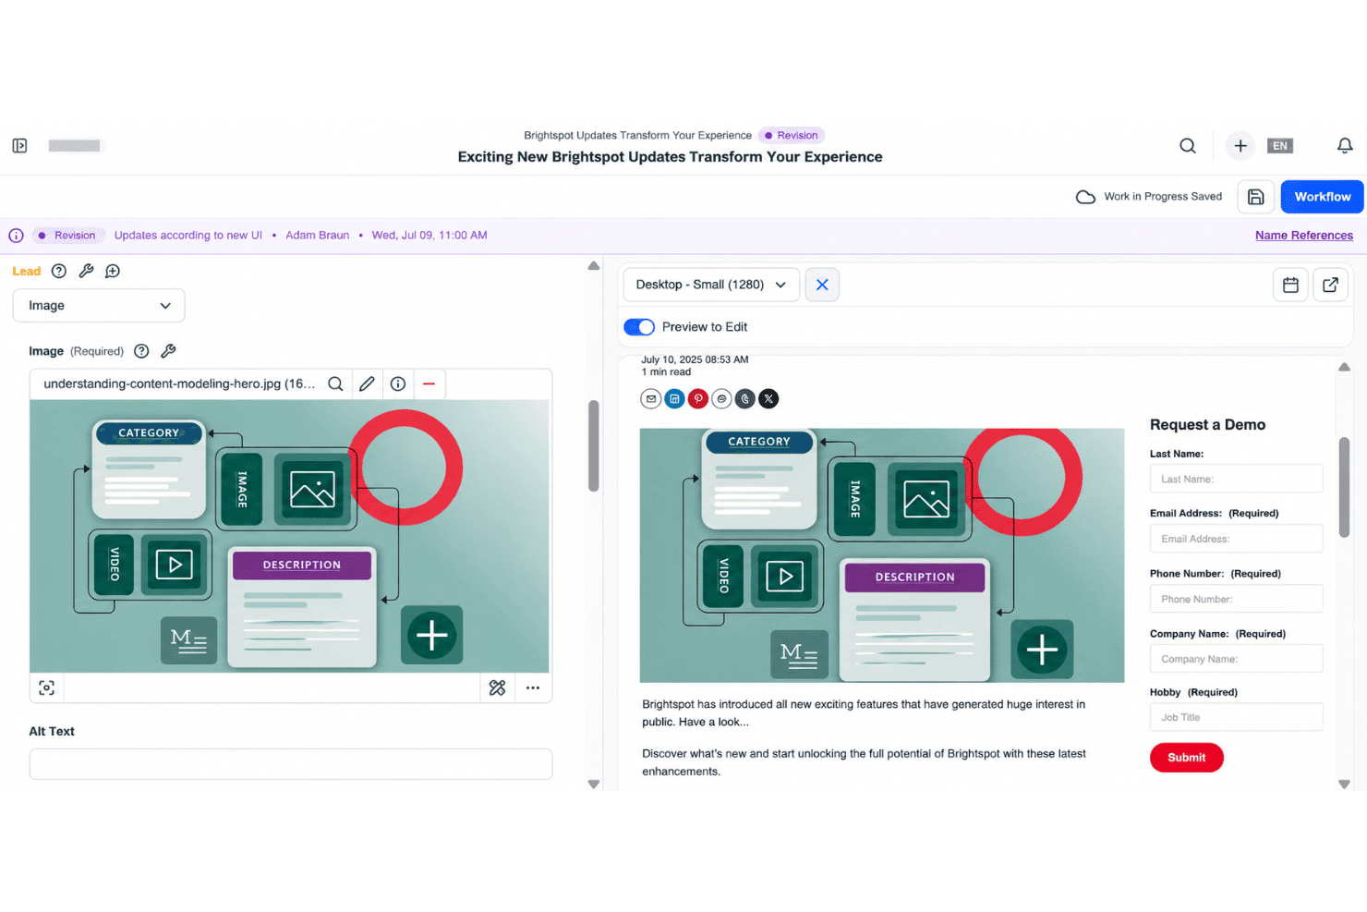The width and height of the screenshot is (1367, 912).
Task: Remove the selected image with the red minus
Action: click(429, 383)
